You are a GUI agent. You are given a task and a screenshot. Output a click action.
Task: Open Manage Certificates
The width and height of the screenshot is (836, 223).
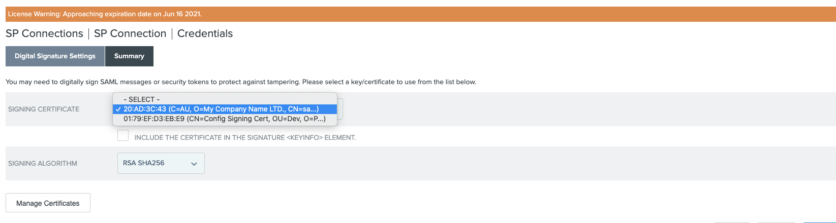coord(48,203)
